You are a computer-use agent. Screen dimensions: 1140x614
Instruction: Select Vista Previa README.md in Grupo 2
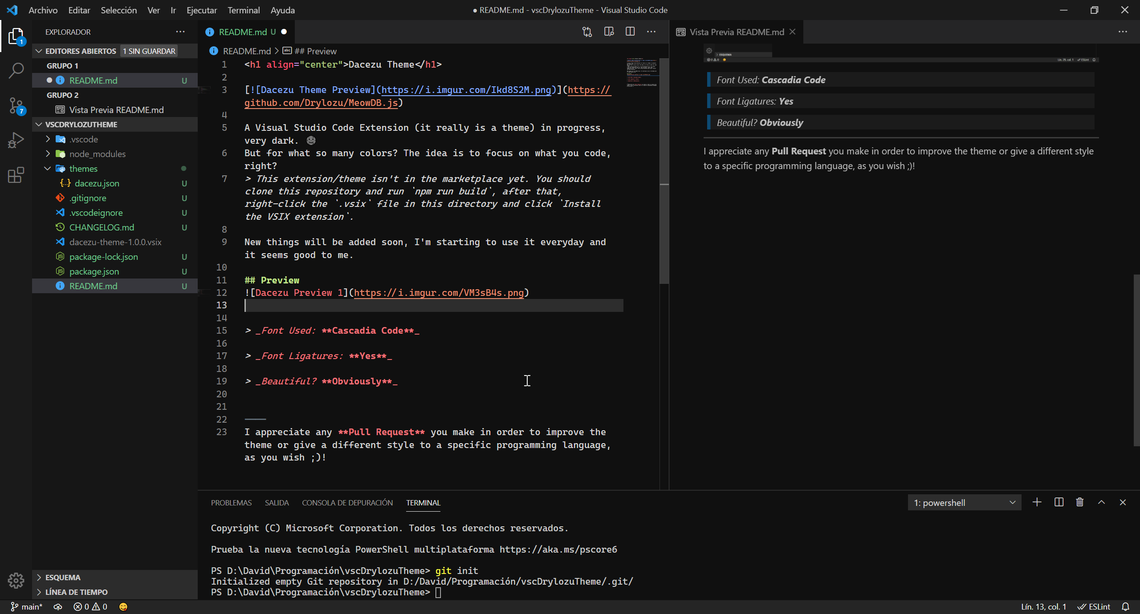tap(115, 110)
